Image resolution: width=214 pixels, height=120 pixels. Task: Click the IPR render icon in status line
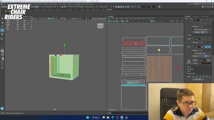click(121, 7)
